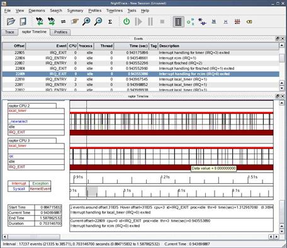287x248 pixels.
Task: Select the row 'Interrupt handling for fbsched' exited
Action: pos(141,69)
